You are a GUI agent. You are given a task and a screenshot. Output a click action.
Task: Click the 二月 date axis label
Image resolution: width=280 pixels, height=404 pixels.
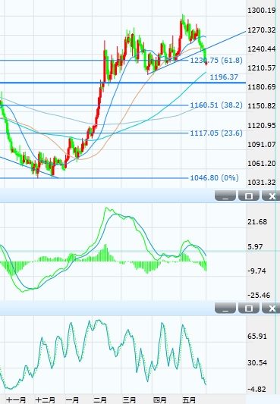coord(100,400)
